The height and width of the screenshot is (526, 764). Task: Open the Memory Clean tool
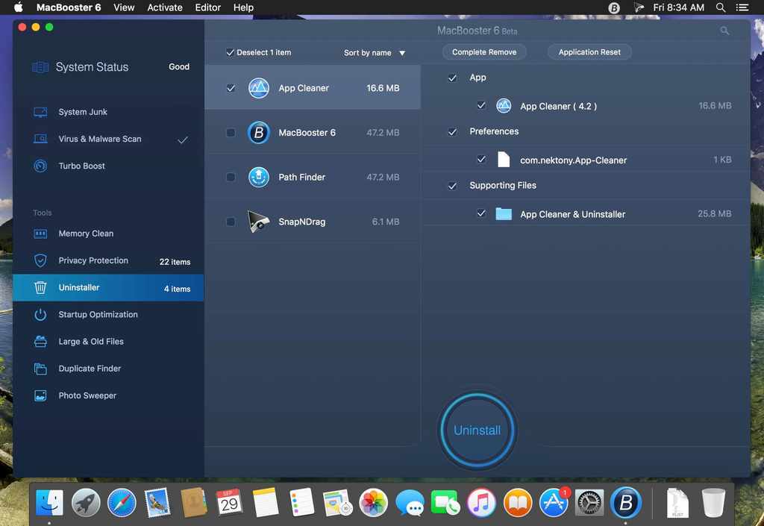coord(86,234)
